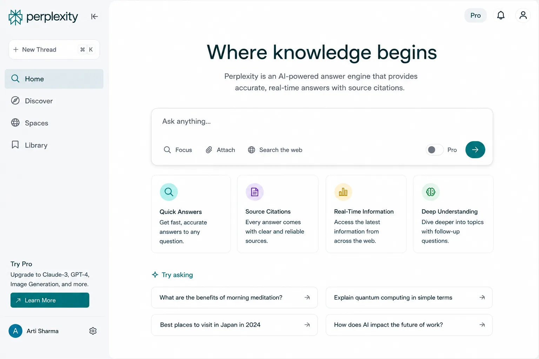Click arrow on quantum computing suggestion
539x359 pixels.
point(482,298)
